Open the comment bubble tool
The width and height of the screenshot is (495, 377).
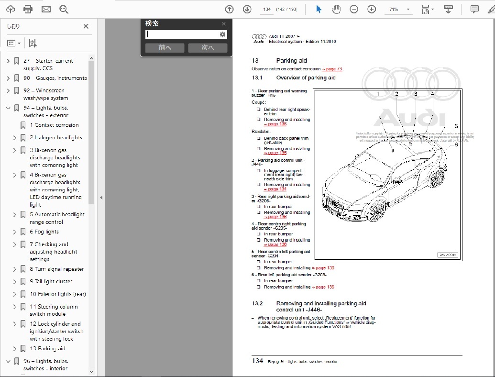tap(474, 9)
